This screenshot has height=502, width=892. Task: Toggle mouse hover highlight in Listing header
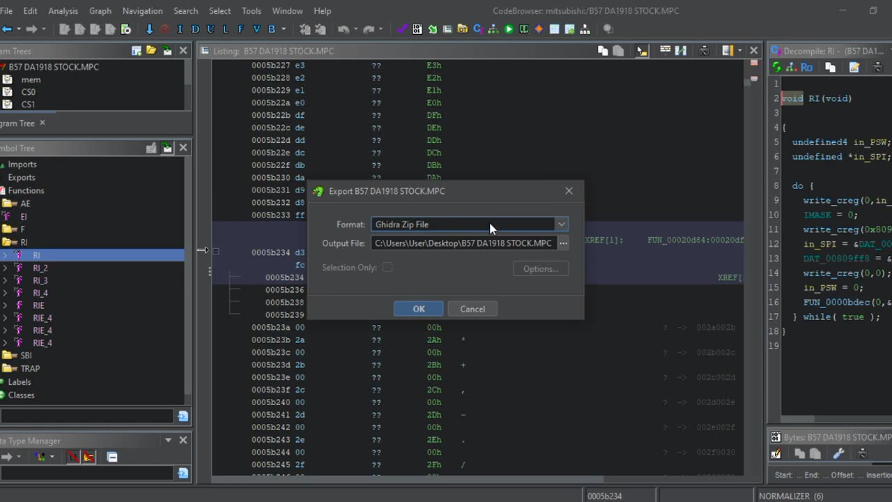coord(642,50)
